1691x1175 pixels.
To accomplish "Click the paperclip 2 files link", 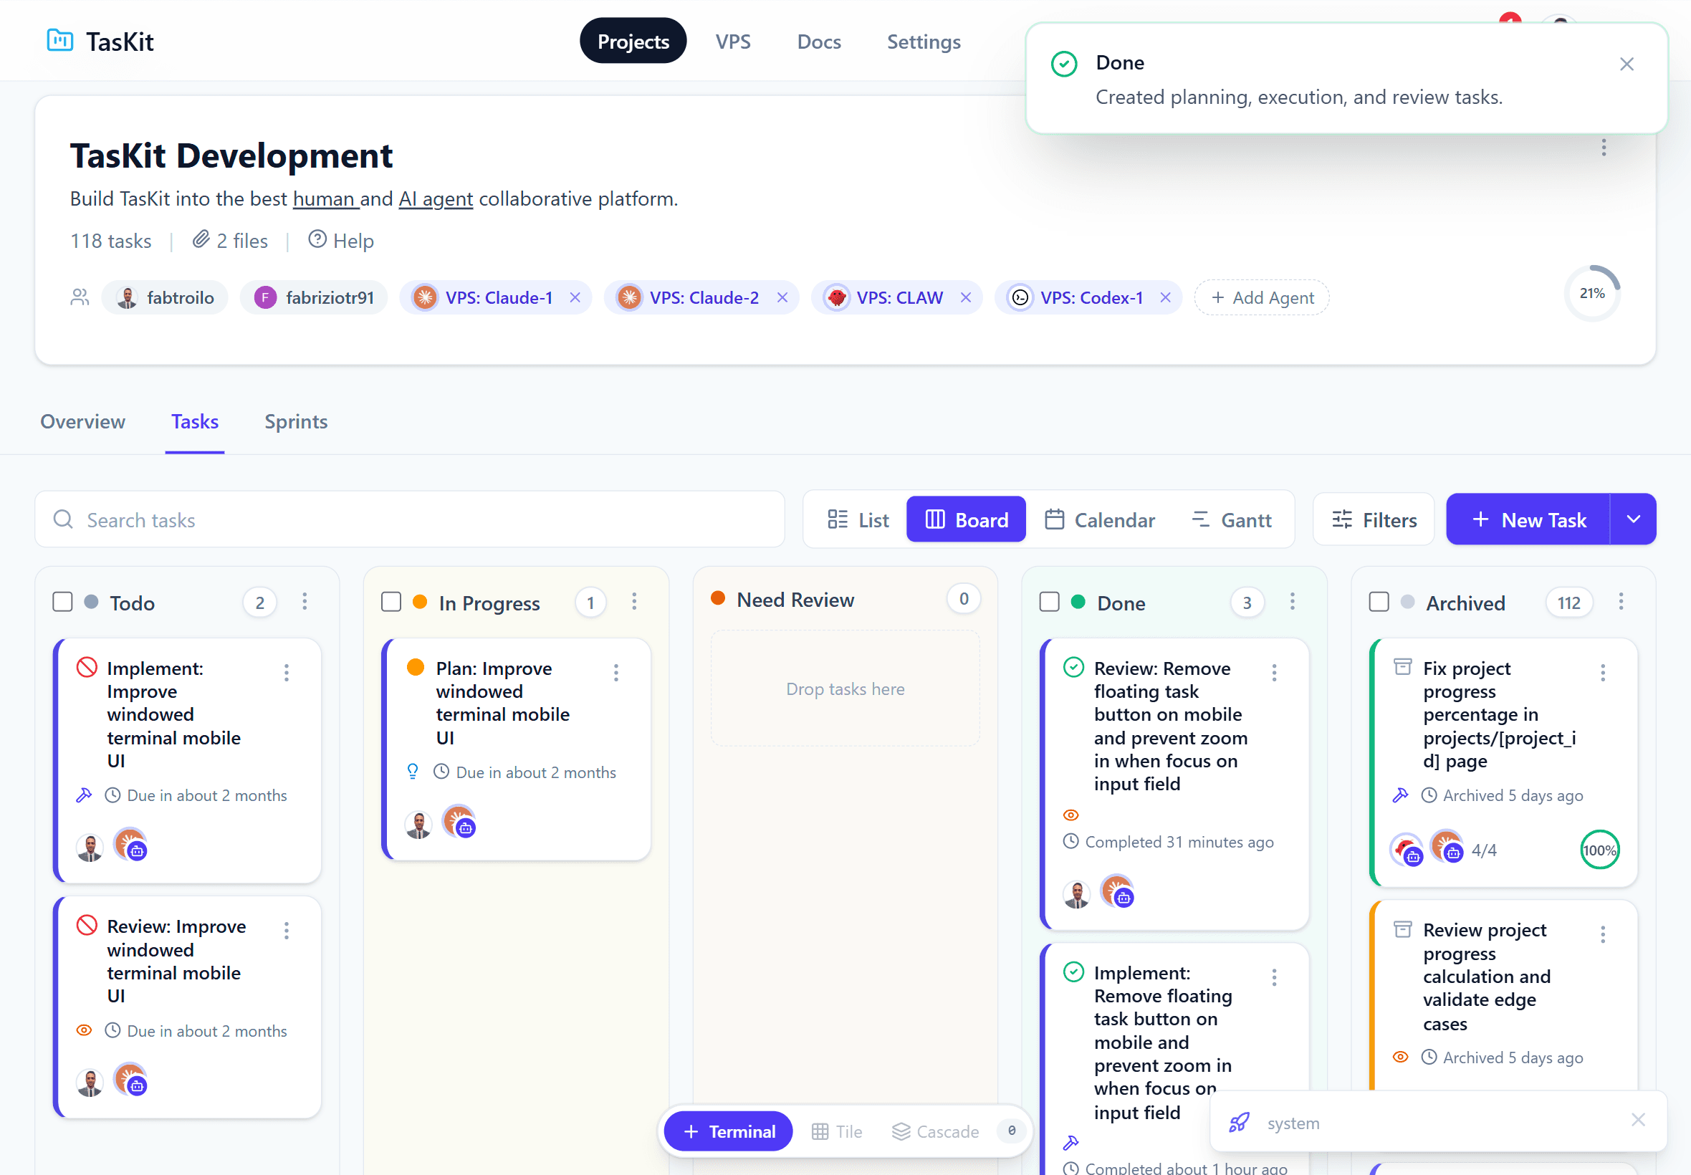I will (x=231, y=241).
